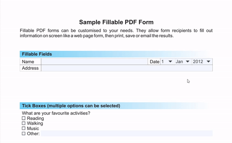Open the day dropdown showing 1

coord(167,62)
